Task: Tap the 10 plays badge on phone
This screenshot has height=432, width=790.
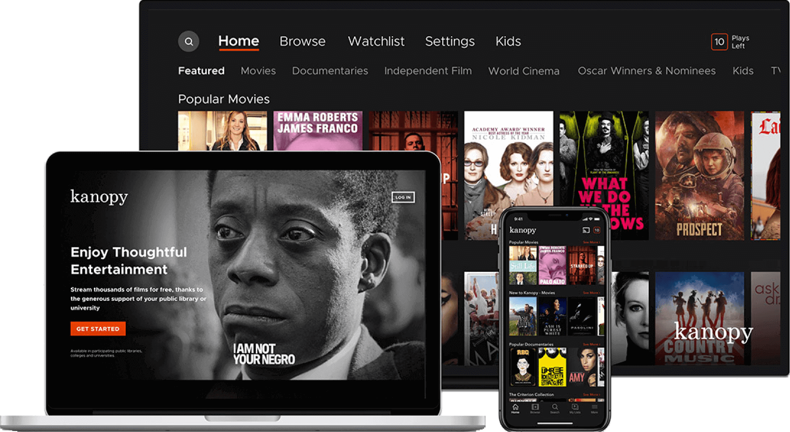Action: 597,230
